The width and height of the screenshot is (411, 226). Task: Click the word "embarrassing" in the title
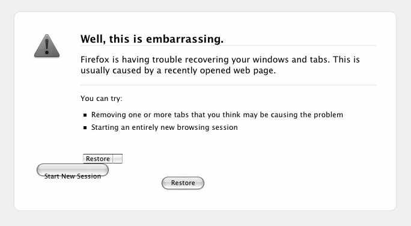tap(185, 39)
